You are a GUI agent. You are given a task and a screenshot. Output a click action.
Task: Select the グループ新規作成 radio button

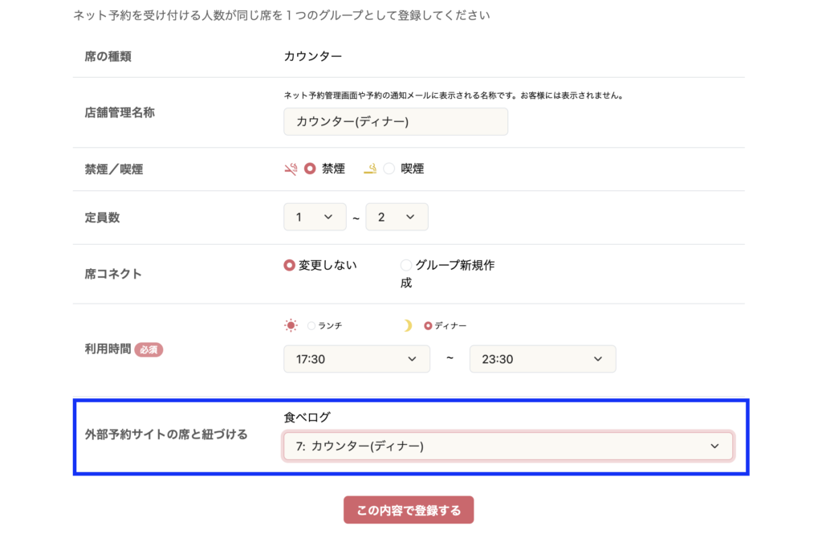point(406,265)
